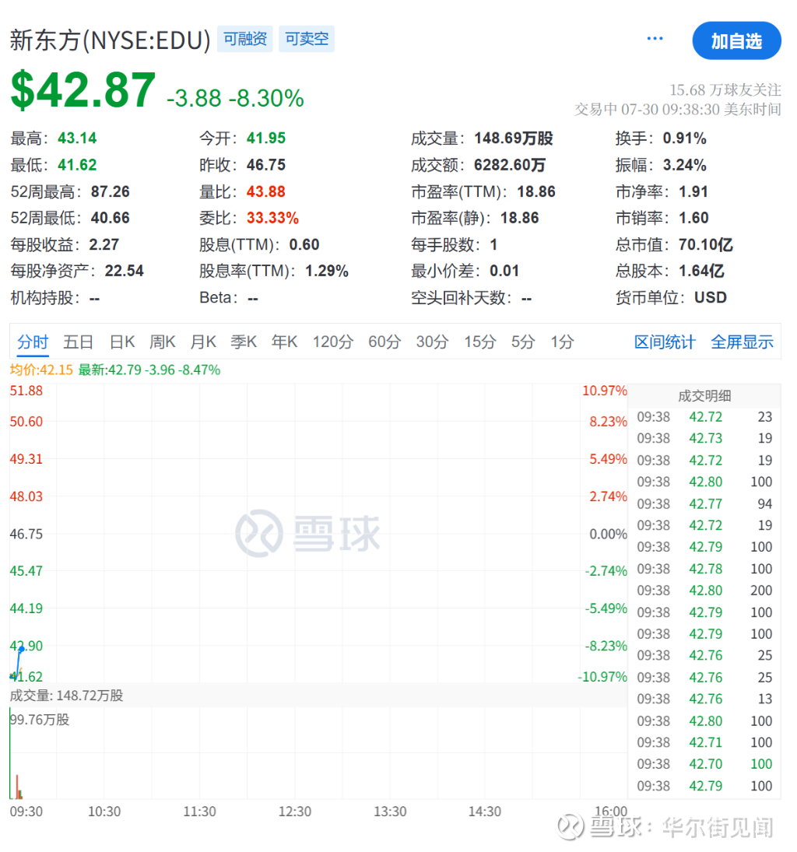
Task: Click the 可卖空 tag
Action: click(x=307, y=39)
